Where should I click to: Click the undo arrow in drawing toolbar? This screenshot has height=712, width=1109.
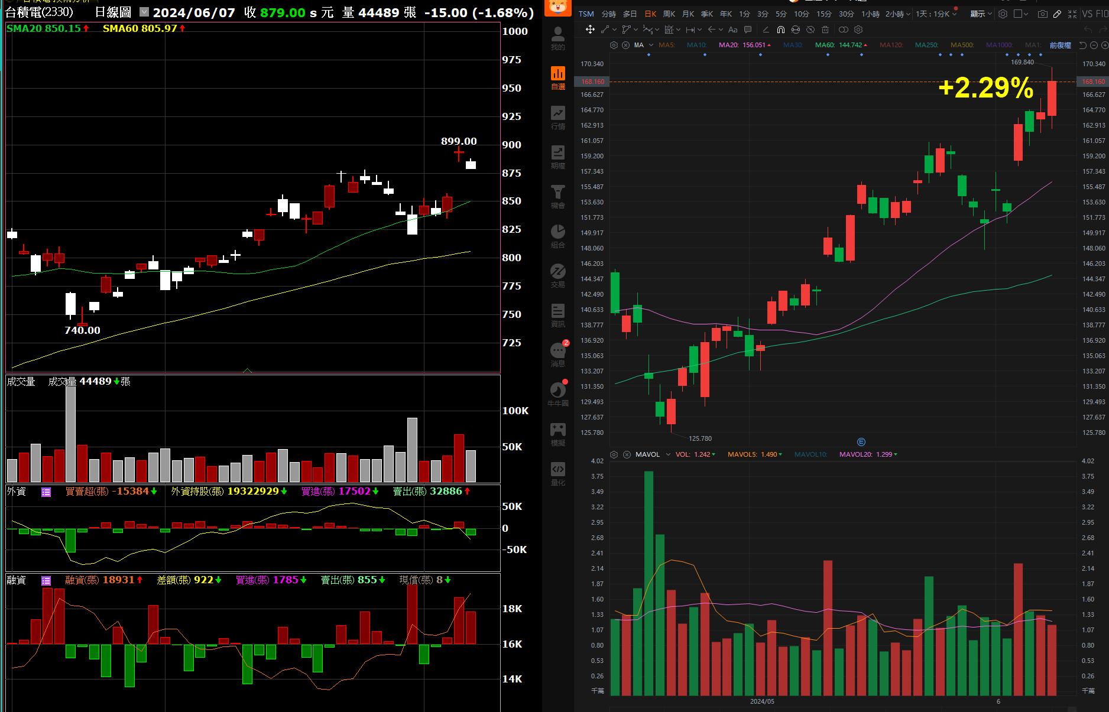(1088, 30)
